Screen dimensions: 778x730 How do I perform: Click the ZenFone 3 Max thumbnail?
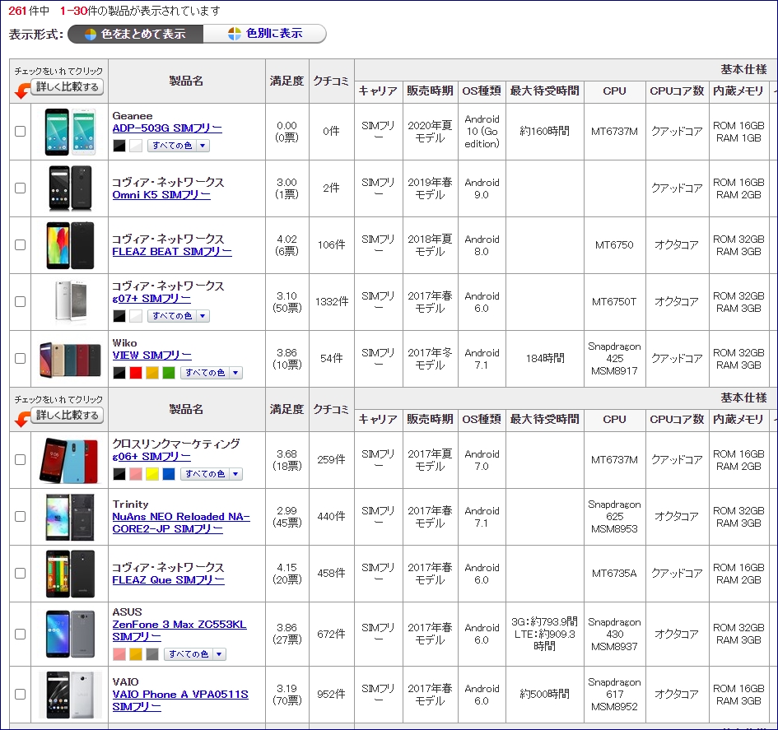pyautogui.click(x=70, y=635)
